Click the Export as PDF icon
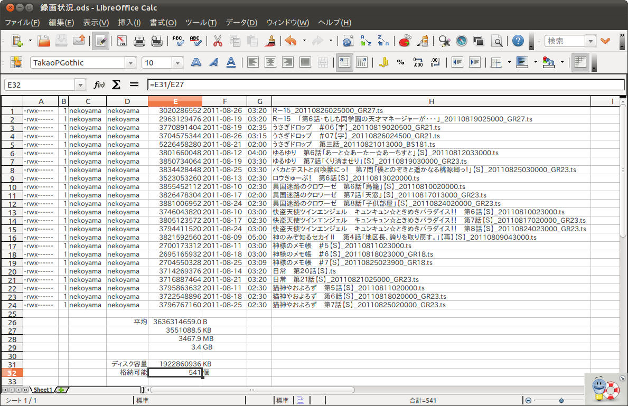 tap(122, 41)
